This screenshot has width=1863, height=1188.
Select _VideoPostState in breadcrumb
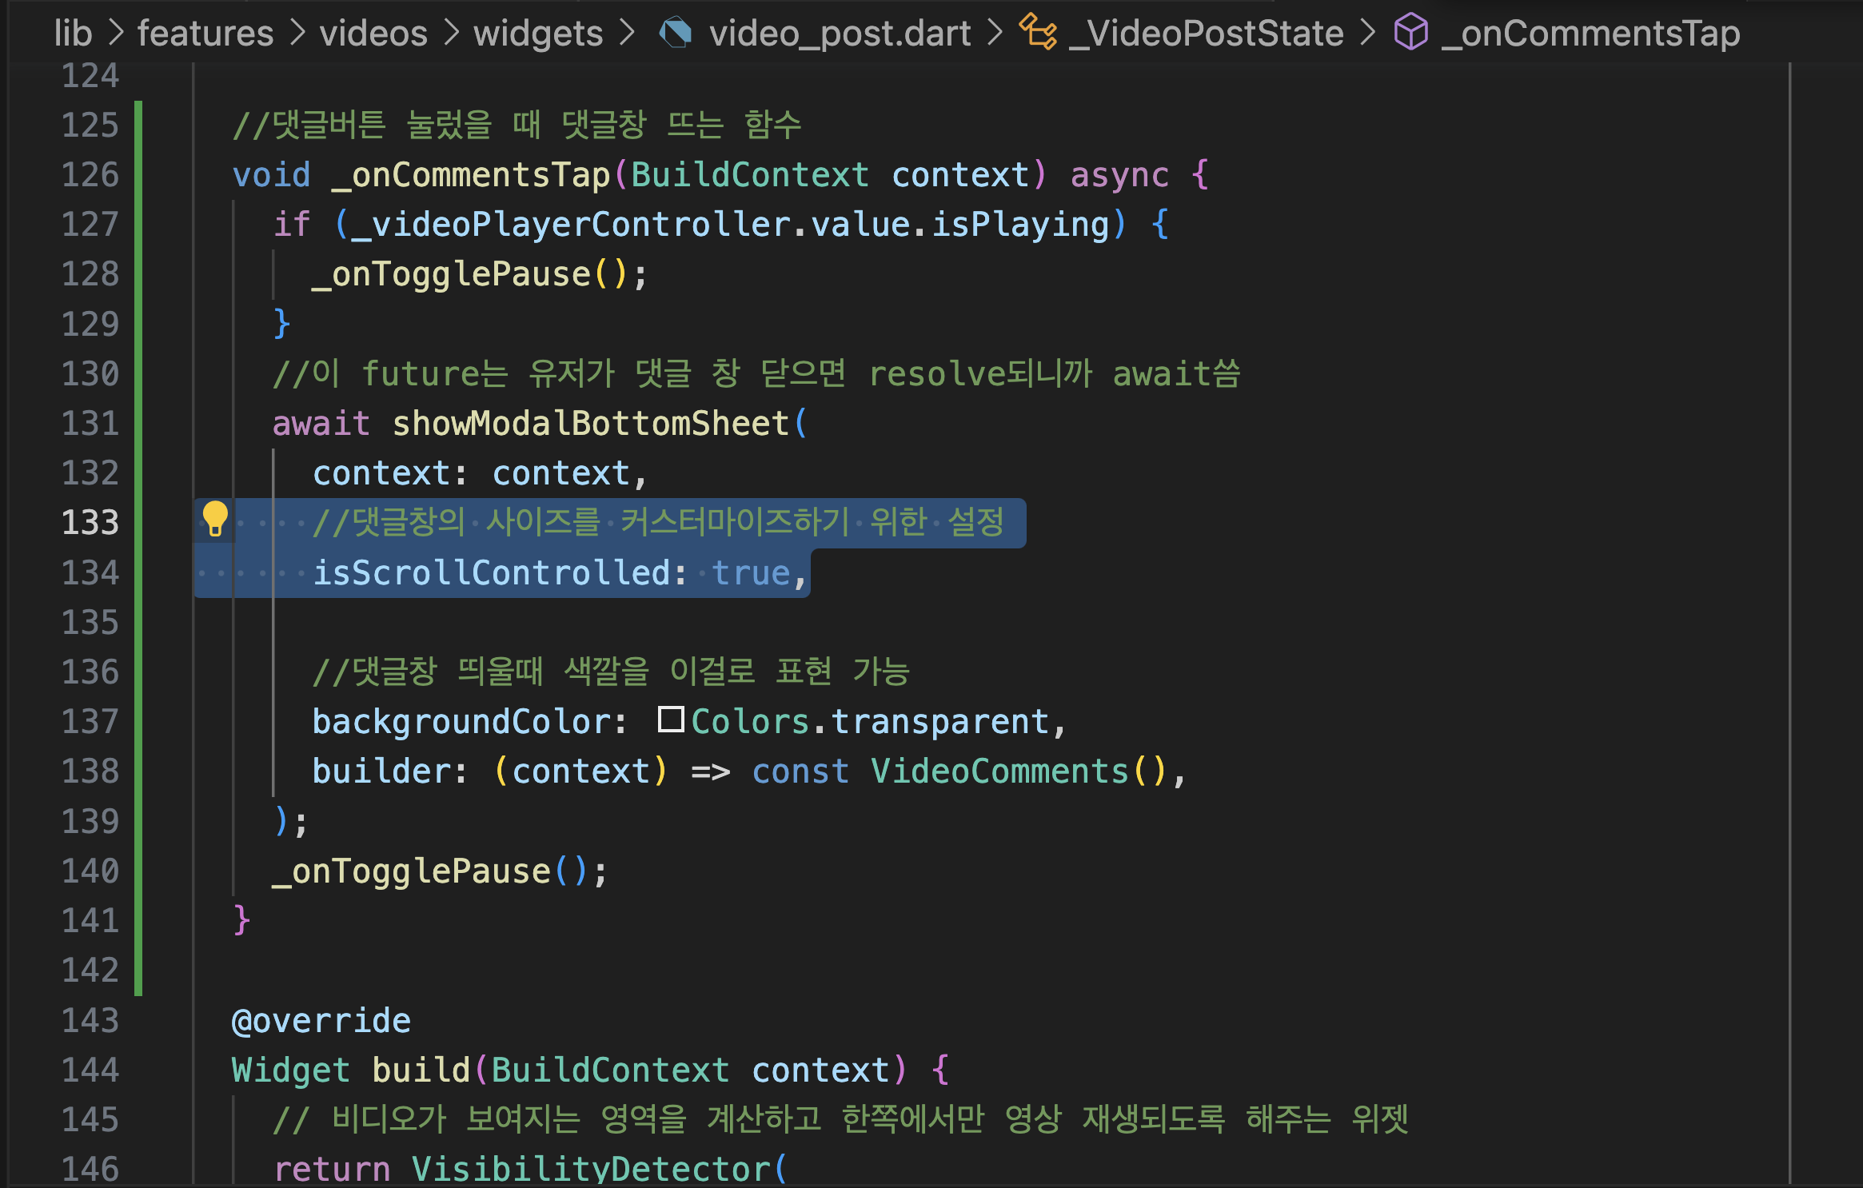1207,33
